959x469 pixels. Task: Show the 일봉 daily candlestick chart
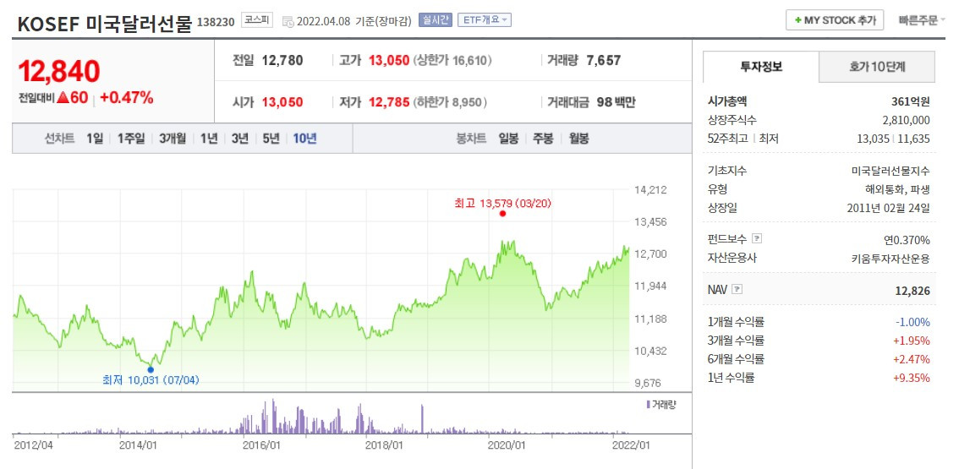tap(508, 139)
